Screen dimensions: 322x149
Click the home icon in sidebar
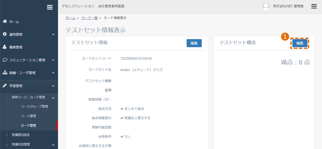tap(5, 22)
